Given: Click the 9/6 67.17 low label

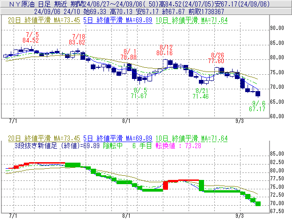Looking at the screenshot, I should click(257, 106).
